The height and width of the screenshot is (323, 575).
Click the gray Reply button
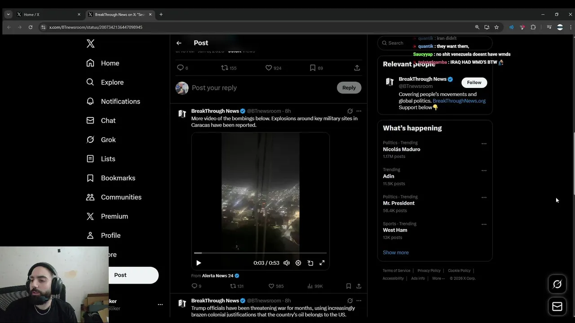[x=349, y=88]
